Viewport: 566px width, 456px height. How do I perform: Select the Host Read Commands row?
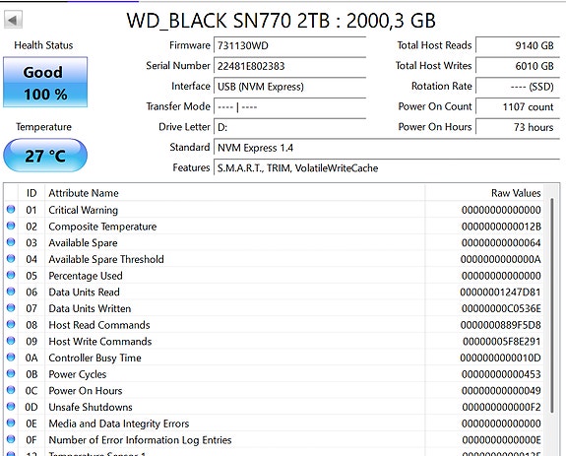tap(274, 325)
